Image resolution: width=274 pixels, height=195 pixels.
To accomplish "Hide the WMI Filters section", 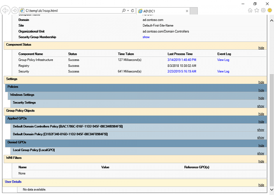I will click(261, 161).
